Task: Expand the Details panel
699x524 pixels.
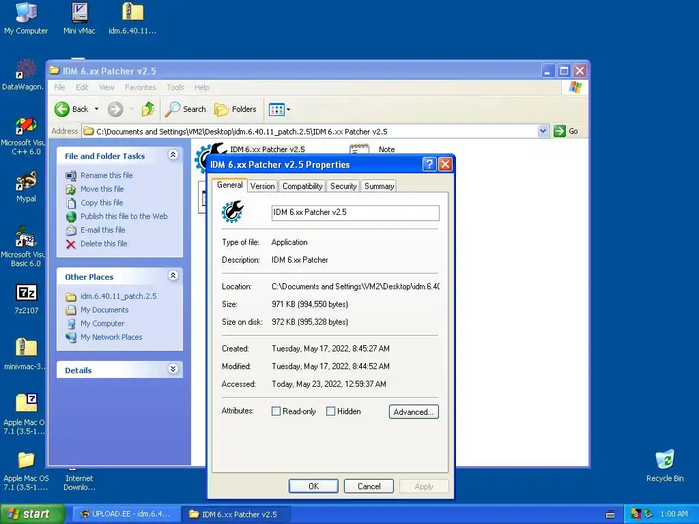Action: click(x=173, y=369)
